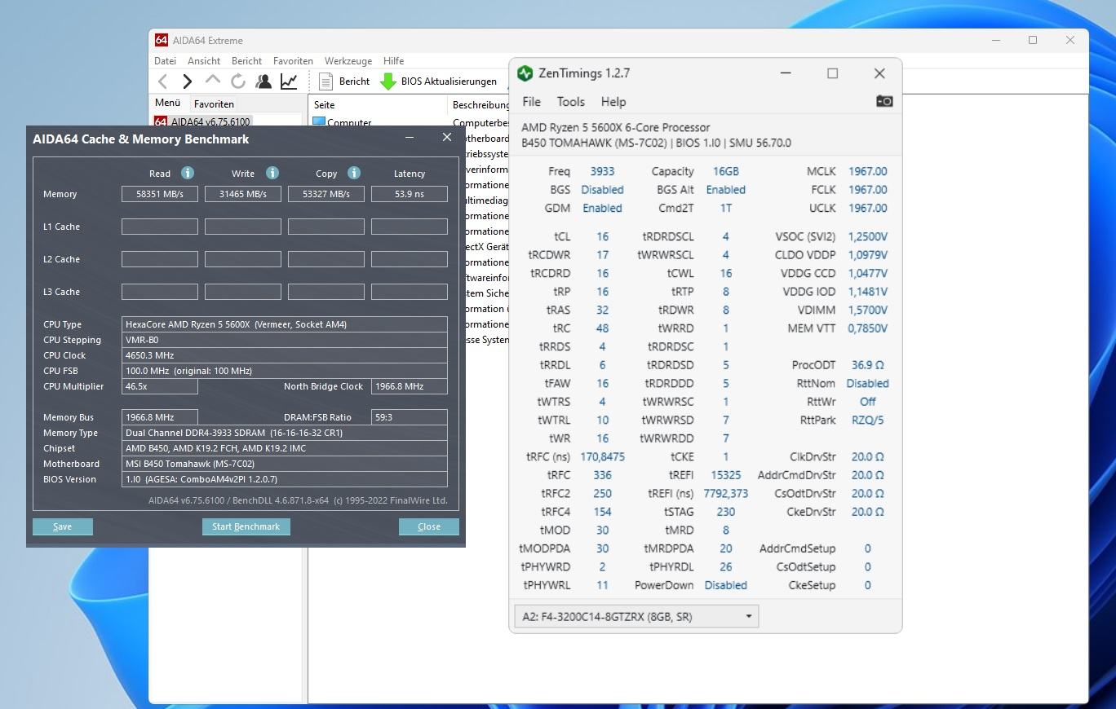This screenshot has height=709, width=1116.
Task: Click the PowerDown Disabled value
Action: (x=725, y=585)
